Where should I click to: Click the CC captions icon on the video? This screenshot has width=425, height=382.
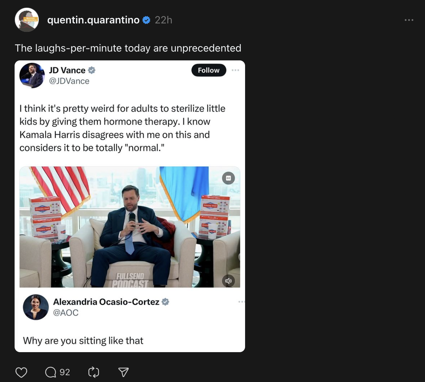pos(228,178)
